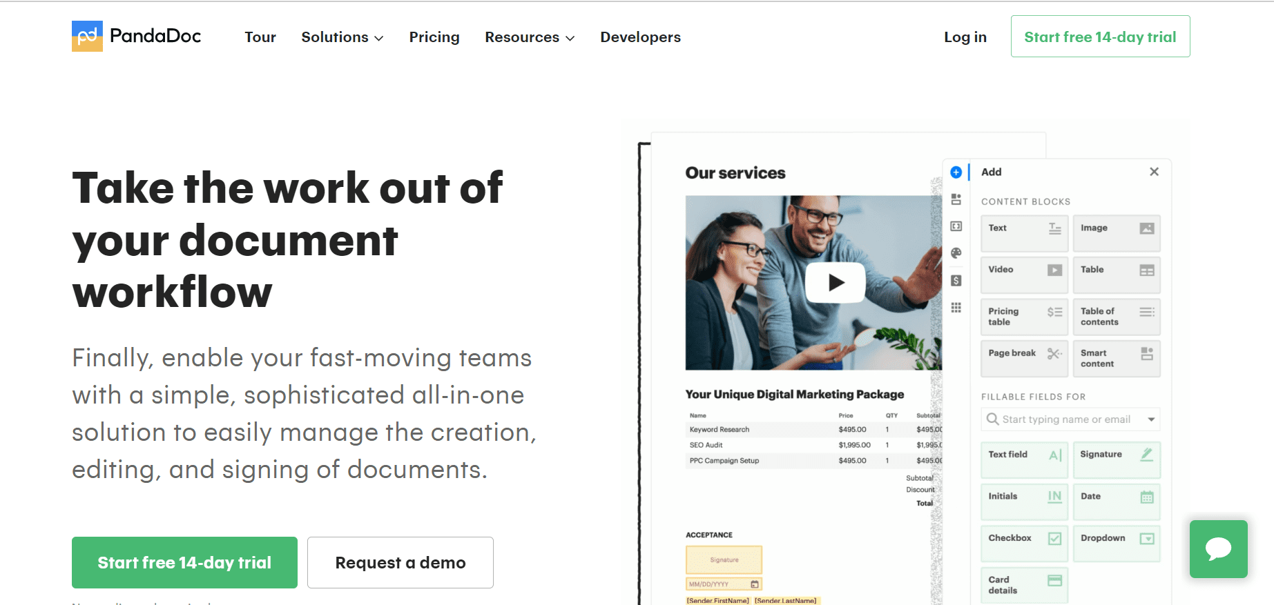This screenshot has width=1274, height=605.
Task: Click the PandaDoc logo icon
Action: (x=87, y=36)
